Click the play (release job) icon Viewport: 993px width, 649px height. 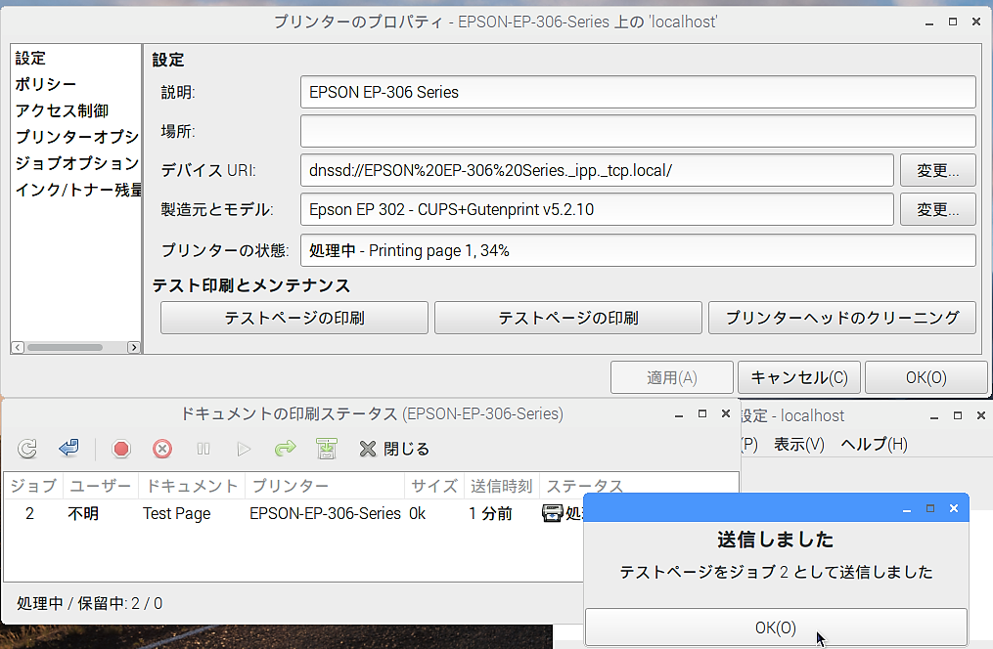point(244,449)
